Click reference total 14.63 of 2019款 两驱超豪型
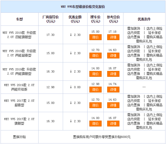Viewport: 166px width, 144px height. (113, 50)
